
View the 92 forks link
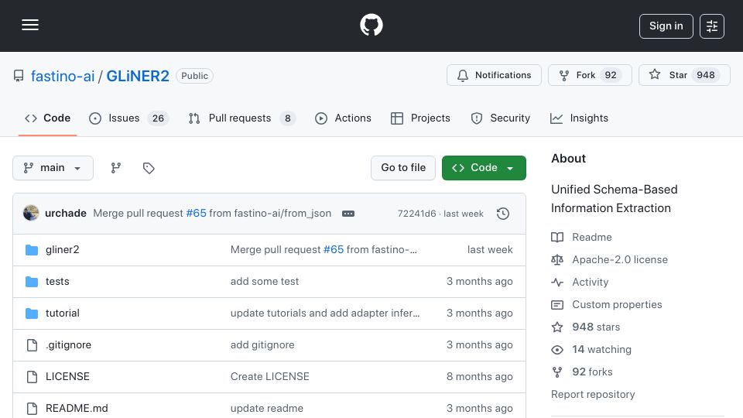click(x=582, y=372)
